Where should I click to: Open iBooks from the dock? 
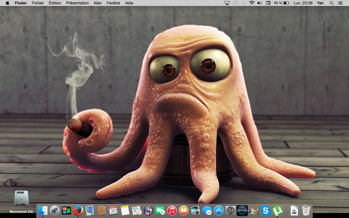183,210
